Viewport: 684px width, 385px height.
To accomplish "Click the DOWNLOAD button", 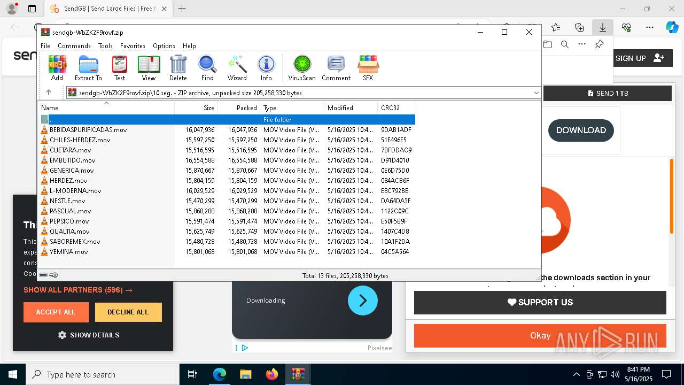I will (581, 130).
